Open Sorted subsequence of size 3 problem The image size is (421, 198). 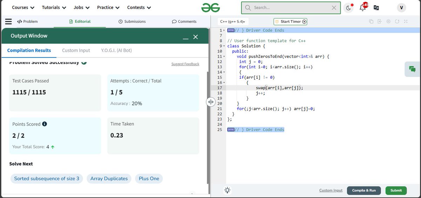[47, 178]
